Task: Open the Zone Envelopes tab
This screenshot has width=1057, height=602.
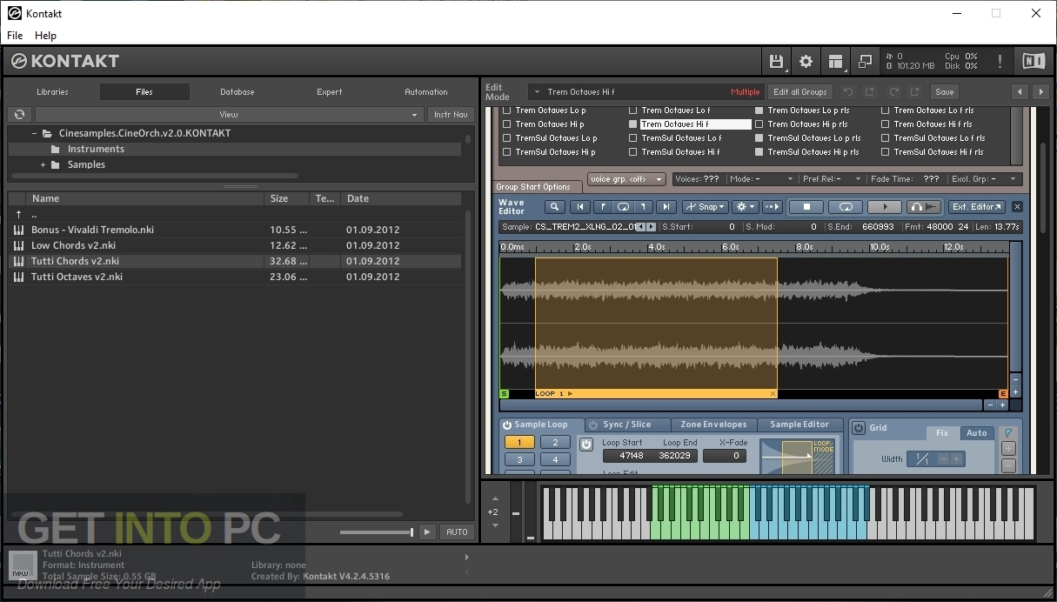Action: [713, 425]
